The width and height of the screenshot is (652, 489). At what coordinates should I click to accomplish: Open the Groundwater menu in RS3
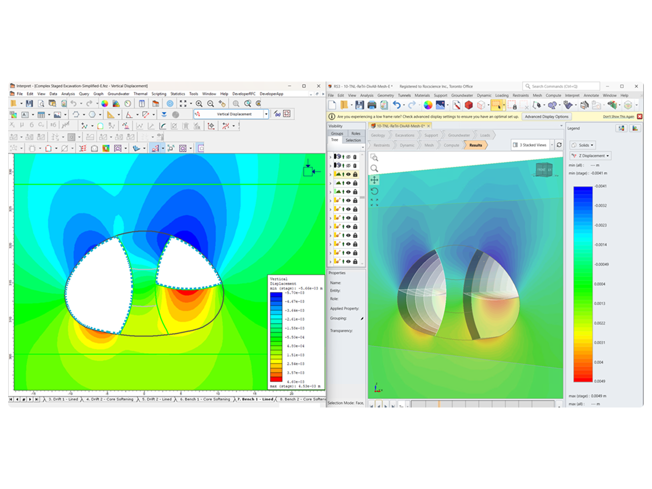[x=462, y=95]
